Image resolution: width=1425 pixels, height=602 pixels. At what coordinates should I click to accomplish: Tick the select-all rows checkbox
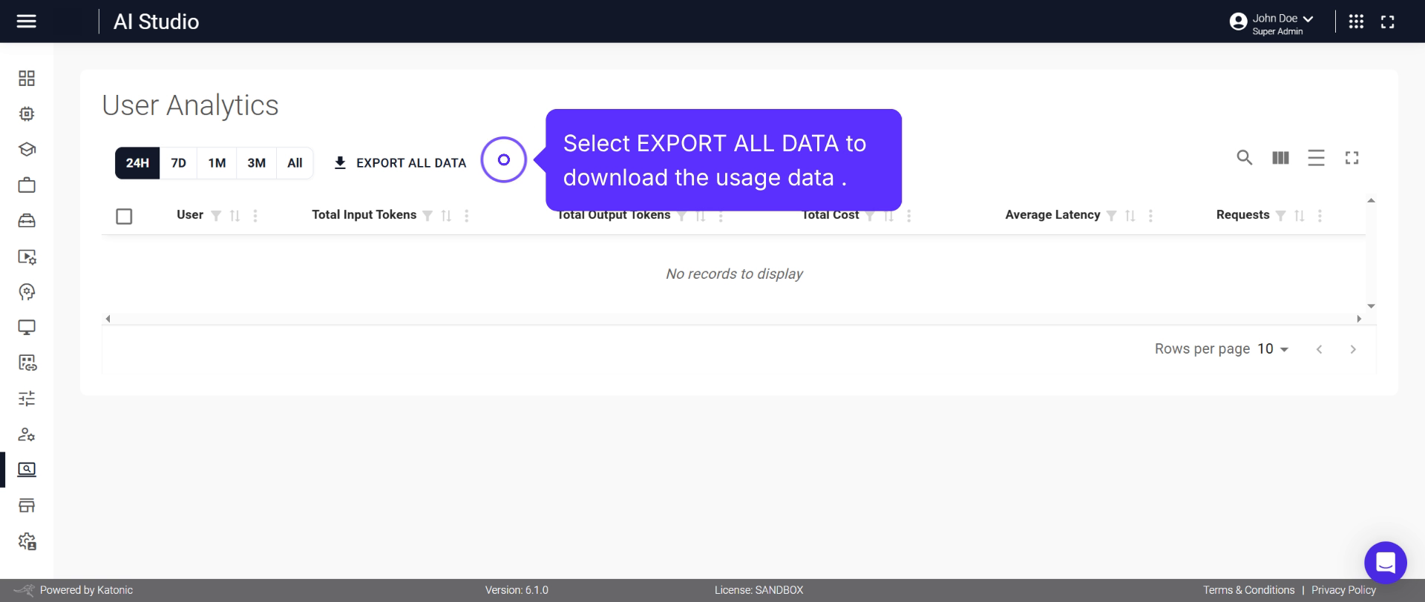[124, 216]
